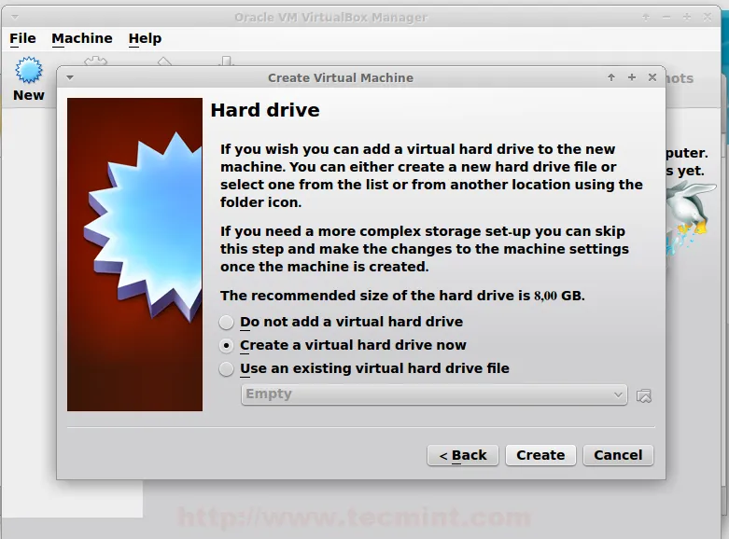The height and width of the screenshot is (539, 729).
Task: Open the VirtualBox Manager window menu arrow
Action: pyautogui.click(x=12, y=17)
